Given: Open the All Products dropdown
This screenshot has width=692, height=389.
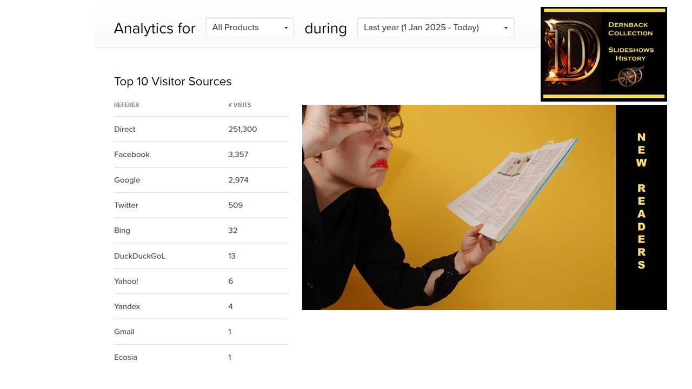Looking at the screenshot, I should click(249, 28).
